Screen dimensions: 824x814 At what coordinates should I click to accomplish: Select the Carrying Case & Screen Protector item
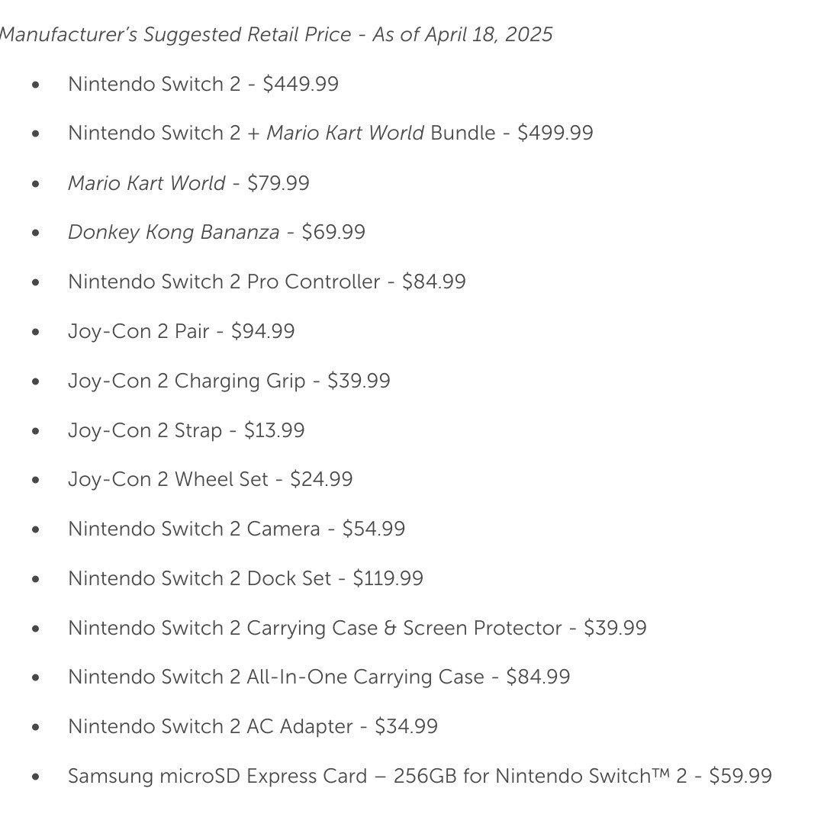tap(357, 628)
